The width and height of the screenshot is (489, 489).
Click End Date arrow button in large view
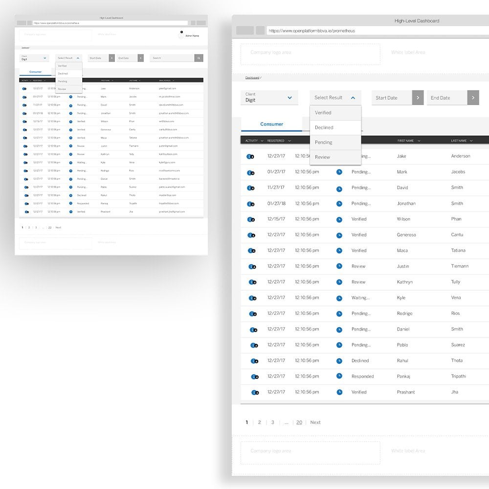tap(473, 98)
